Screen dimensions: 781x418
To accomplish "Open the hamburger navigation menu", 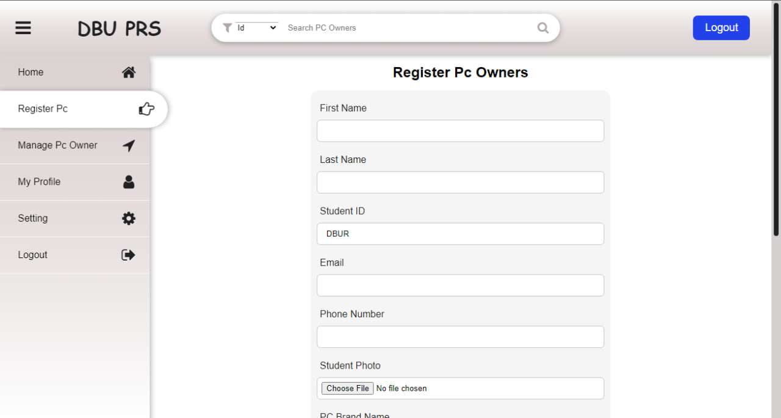I will click(x=23, y=27).
